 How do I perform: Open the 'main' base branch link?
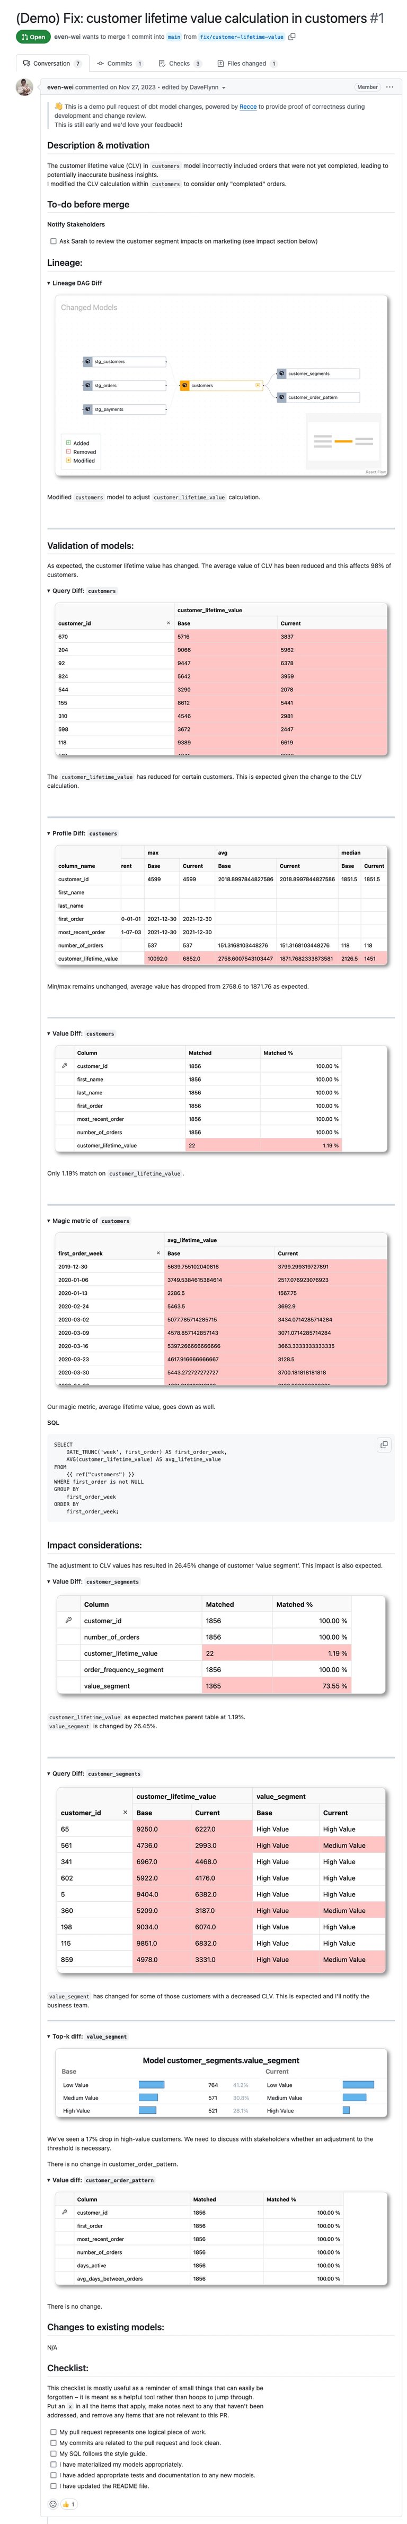(173, 36)
